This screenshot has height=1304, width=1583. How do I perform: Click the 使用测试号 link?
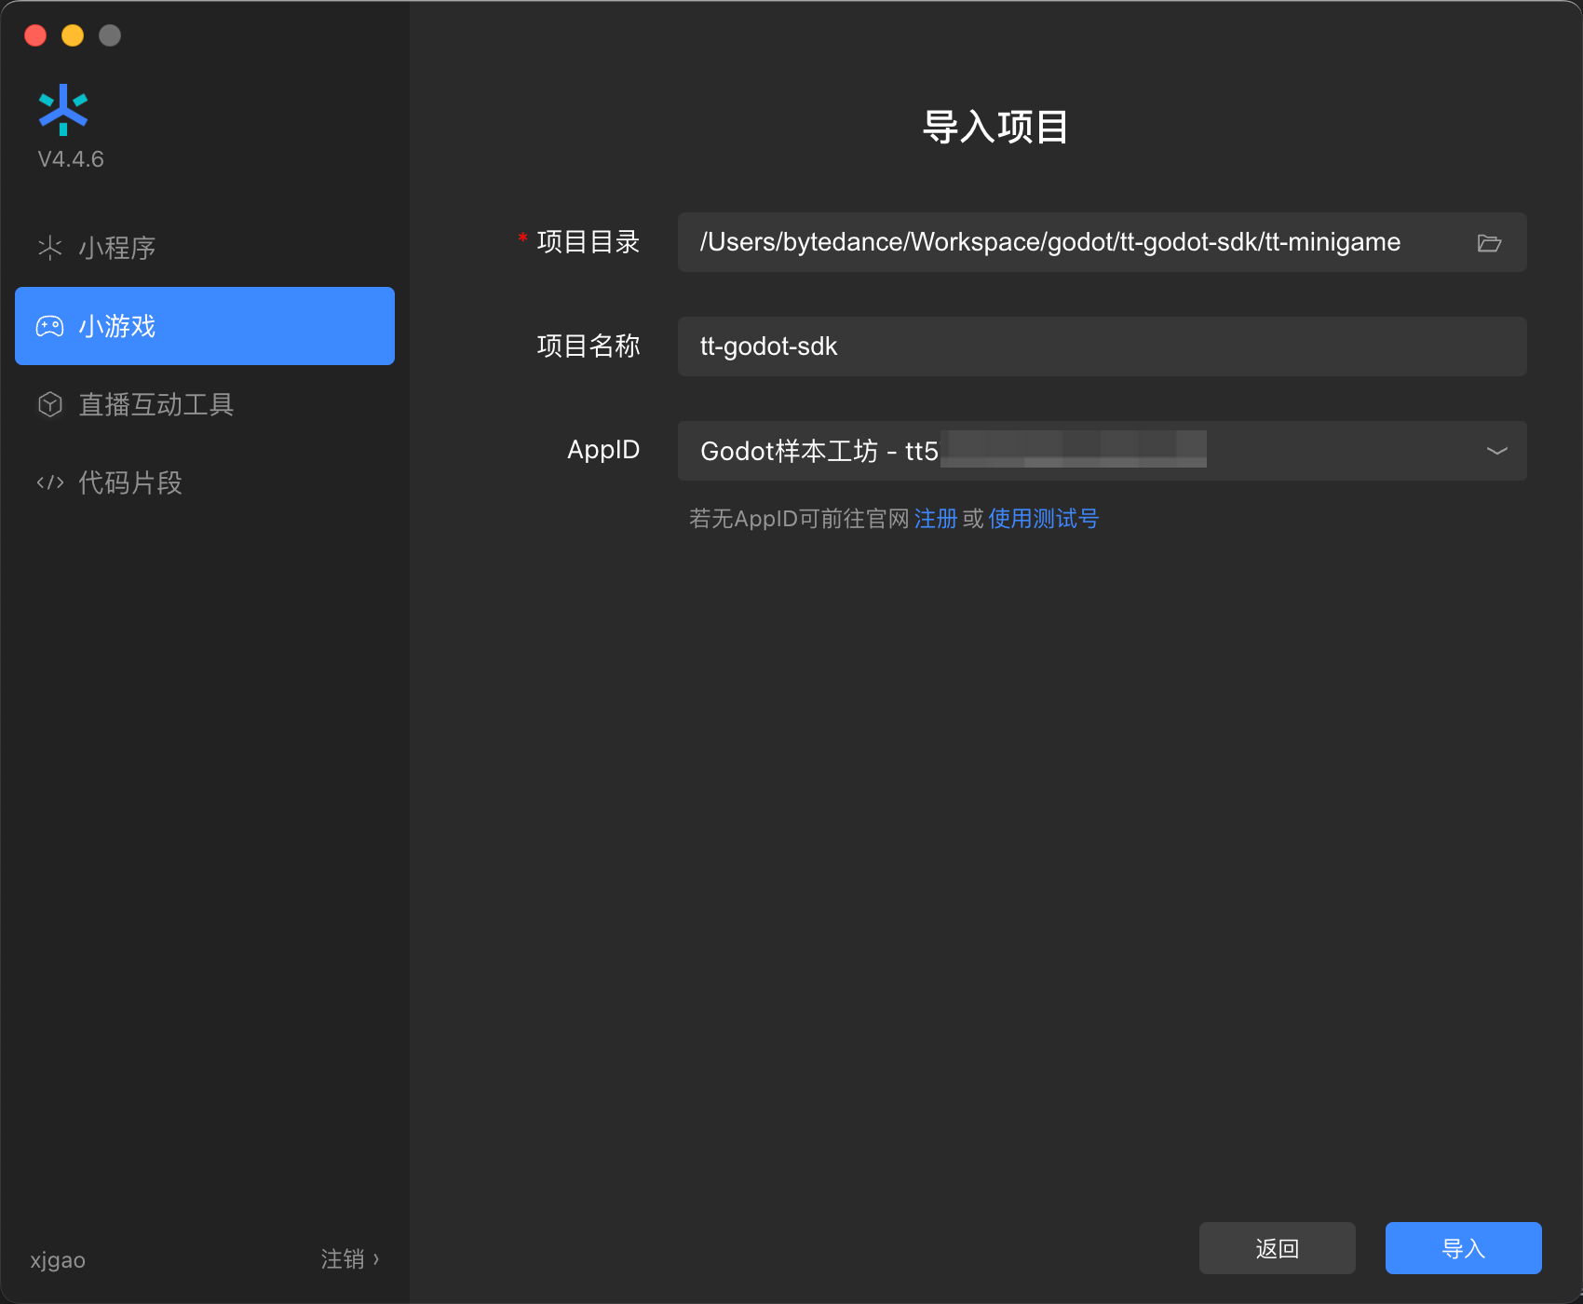point(1043,519)
